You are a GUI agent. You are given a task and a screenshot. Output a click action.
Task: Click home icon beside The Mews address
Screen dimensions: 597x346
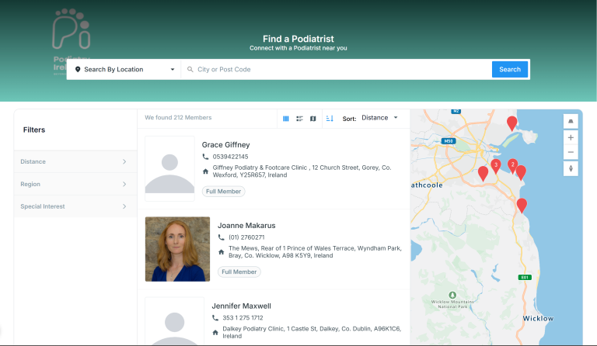click(x=222, y=252)
